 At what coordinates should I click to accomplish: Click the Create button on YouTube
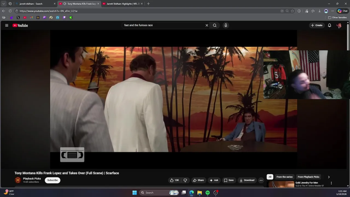click(x=317, y=25)
